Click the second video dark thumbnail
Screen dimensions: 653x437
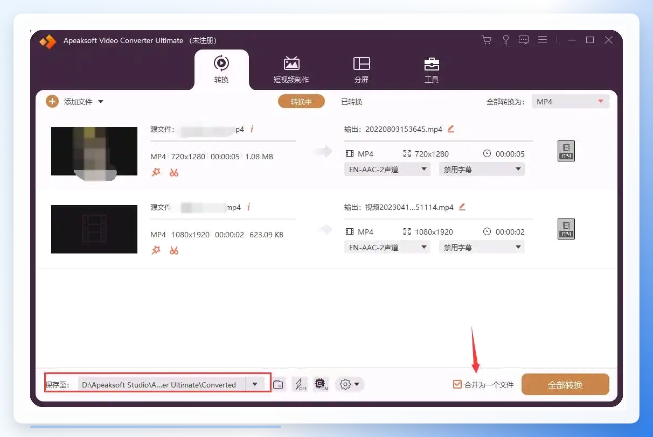[x=94, y=229]
